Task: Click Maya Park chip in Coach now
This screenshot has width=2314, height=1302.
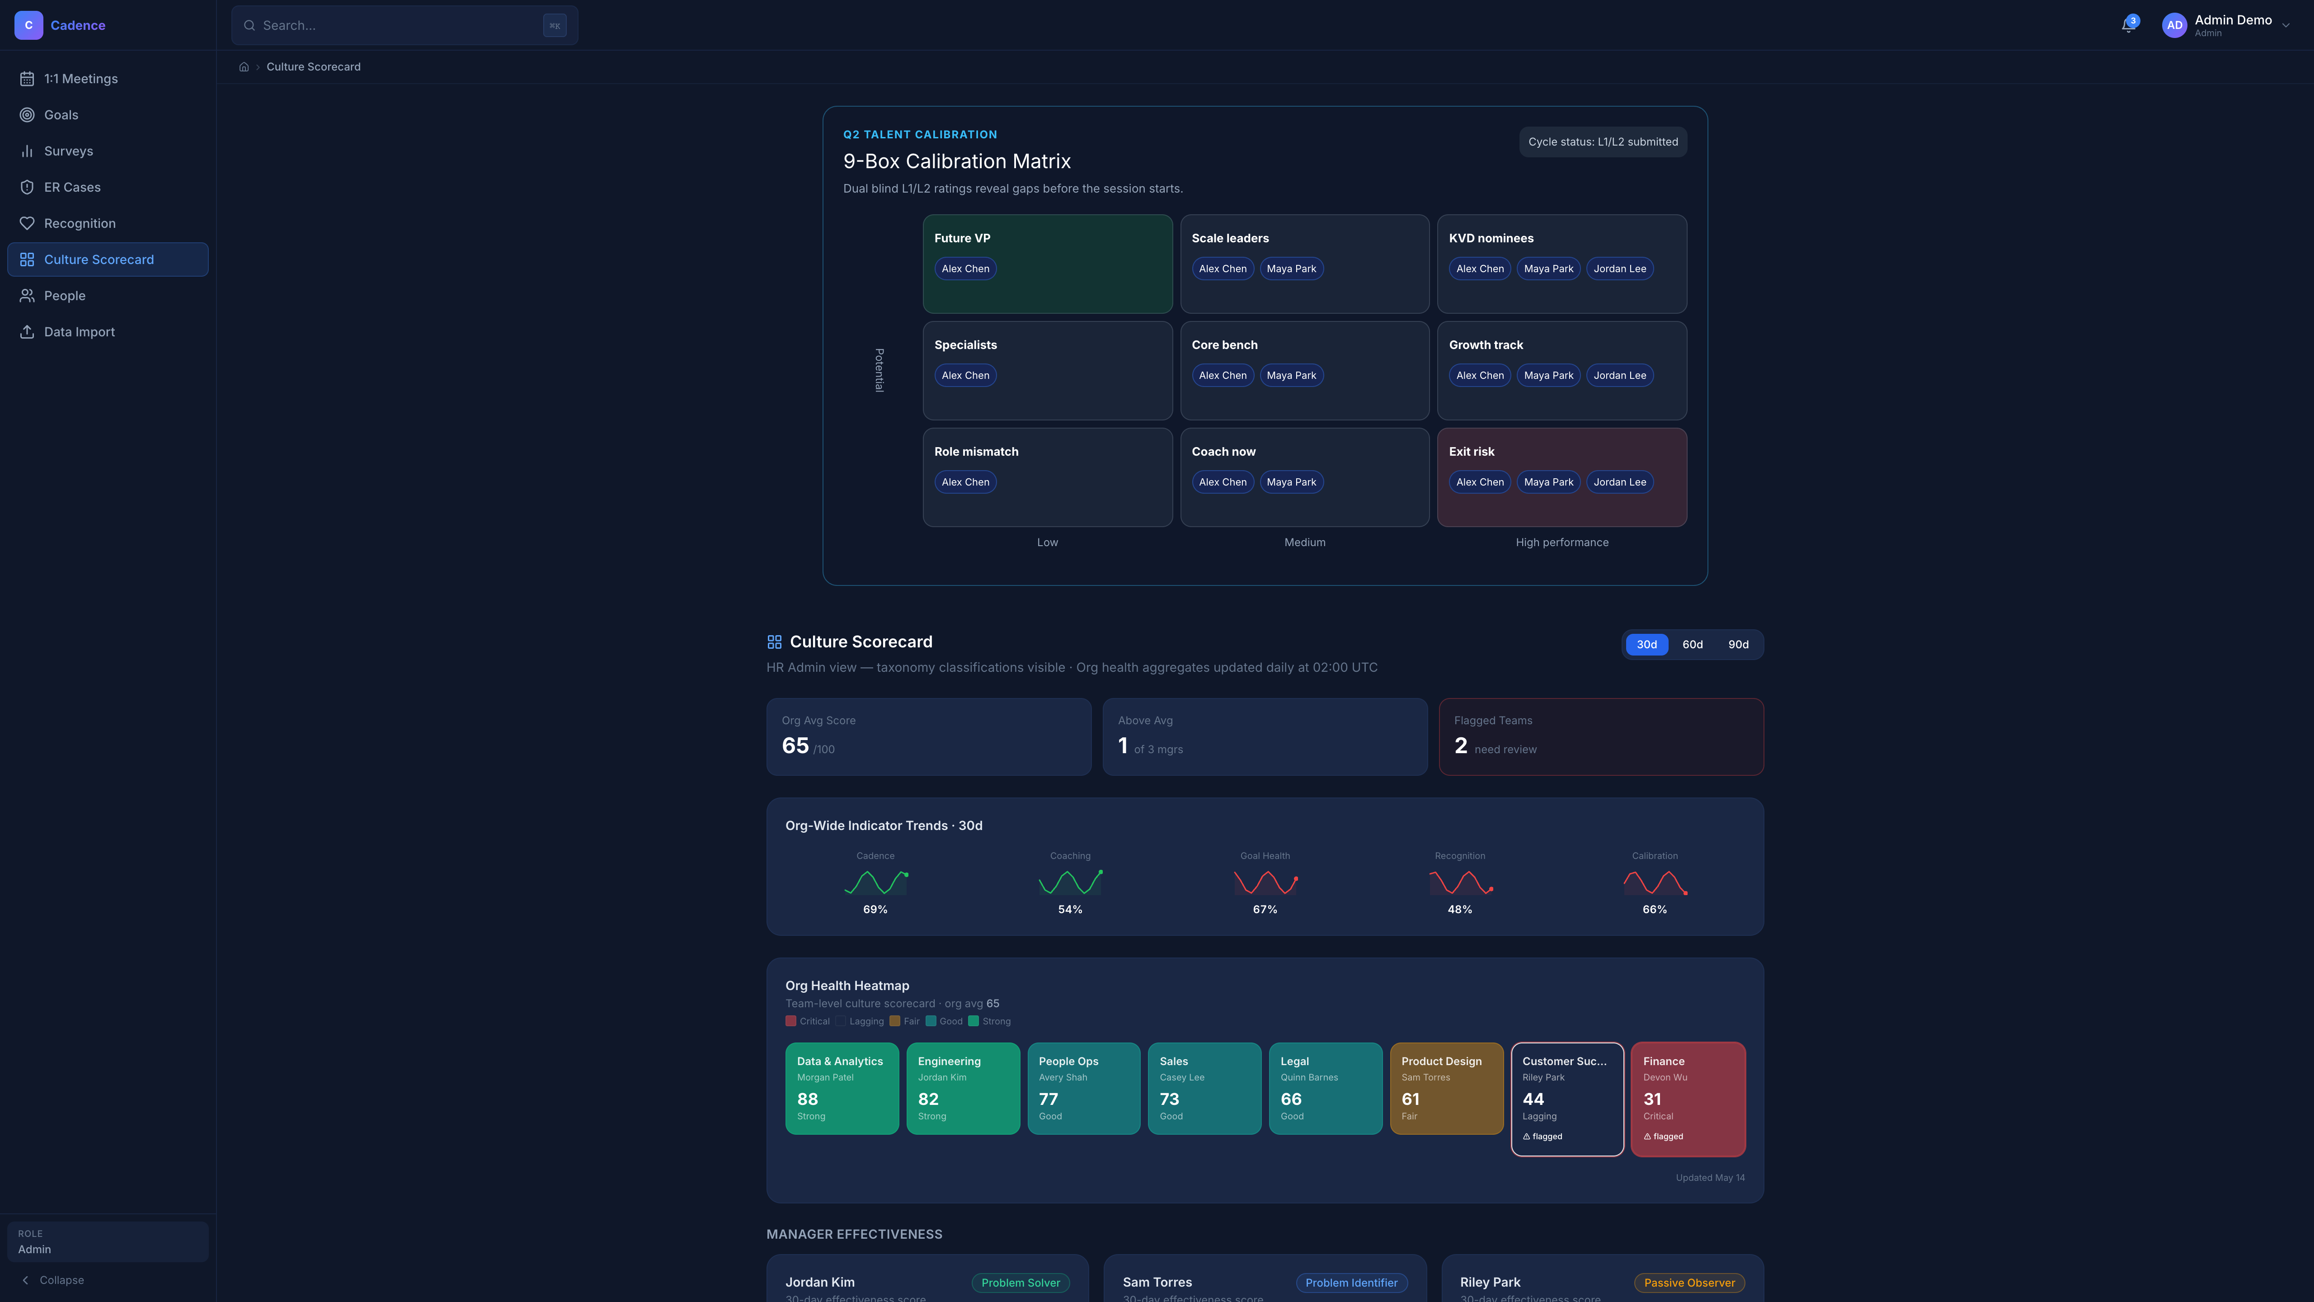Action: 1291,482
